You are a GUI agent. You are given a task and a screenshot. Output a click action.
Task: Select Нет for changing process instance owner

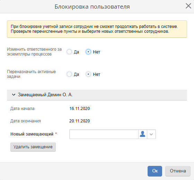pos(88,52)
